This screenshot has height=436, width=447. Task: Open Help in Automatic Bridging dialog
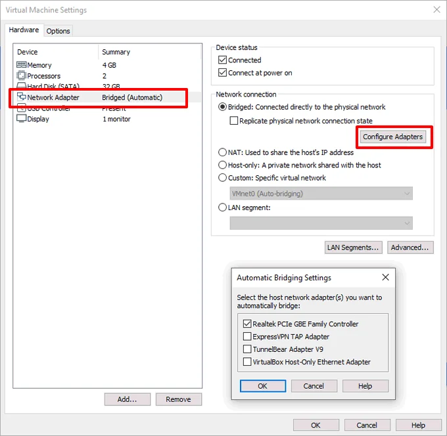click(x=365, y=386)
